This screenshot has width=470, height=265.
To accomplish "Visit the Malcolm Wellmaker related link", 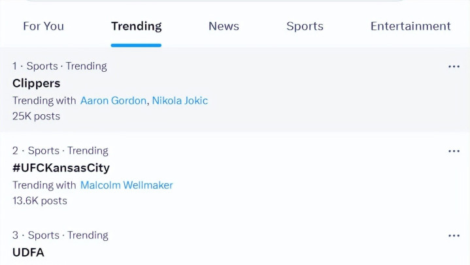I will pyautogui.click(x=127, y=185).
